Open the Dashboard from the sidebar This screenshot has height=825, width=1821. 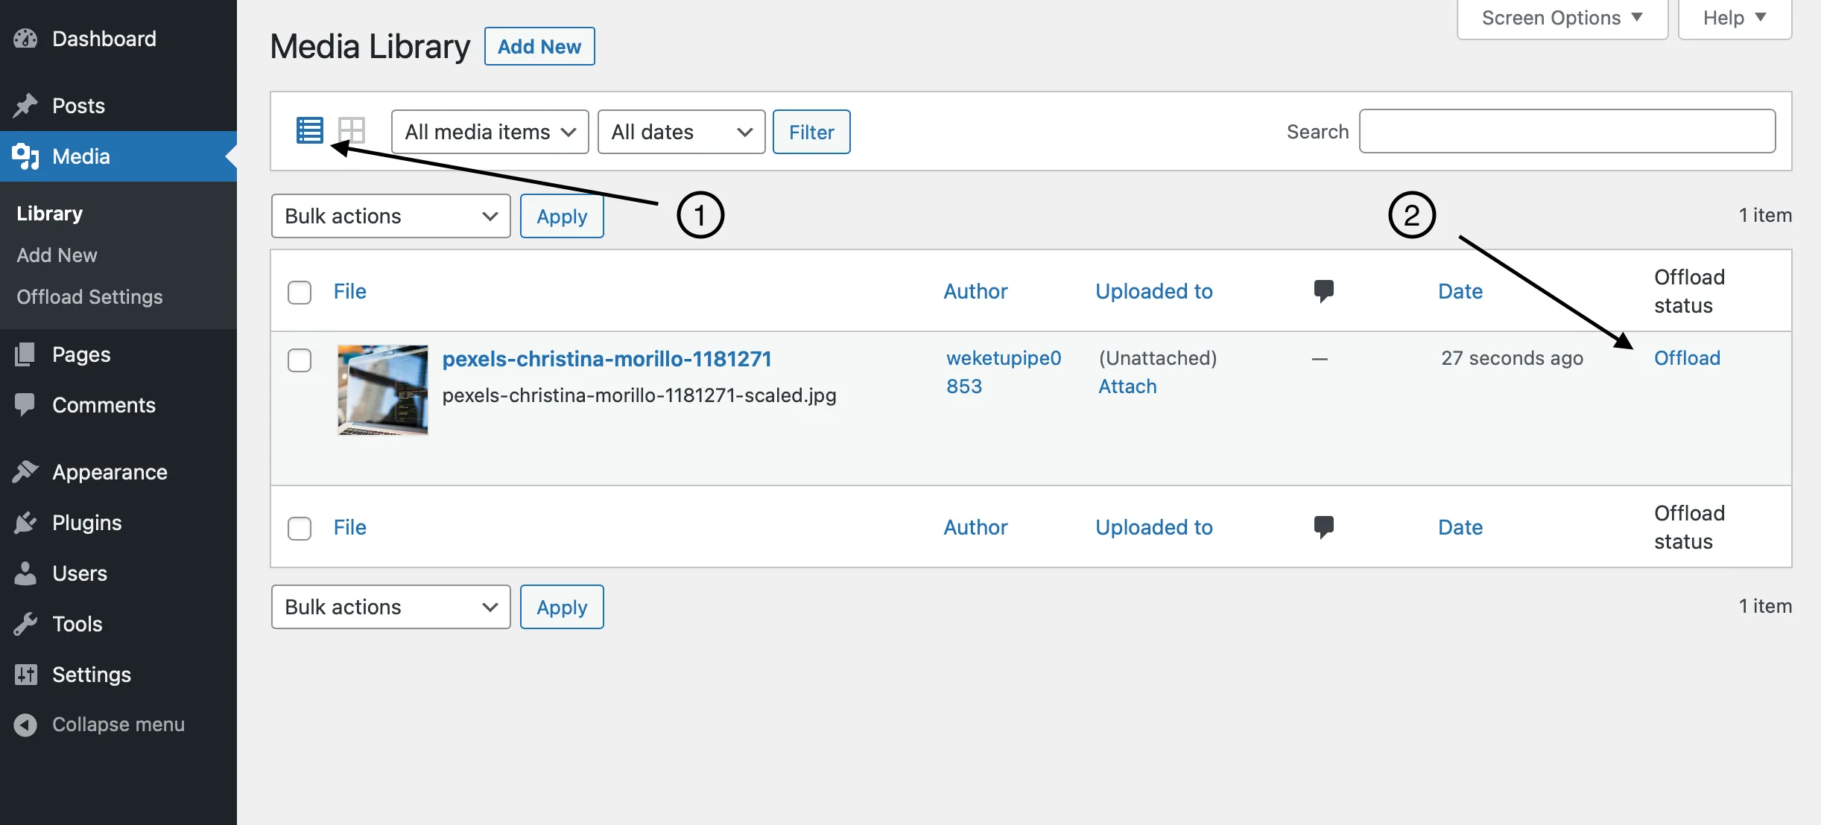click(x=103, y=38)
